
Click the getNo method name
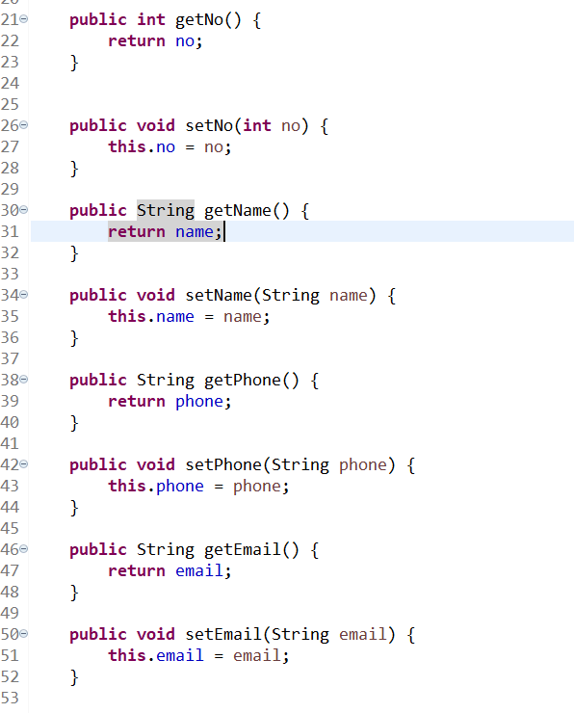click(x=199, y=20)
